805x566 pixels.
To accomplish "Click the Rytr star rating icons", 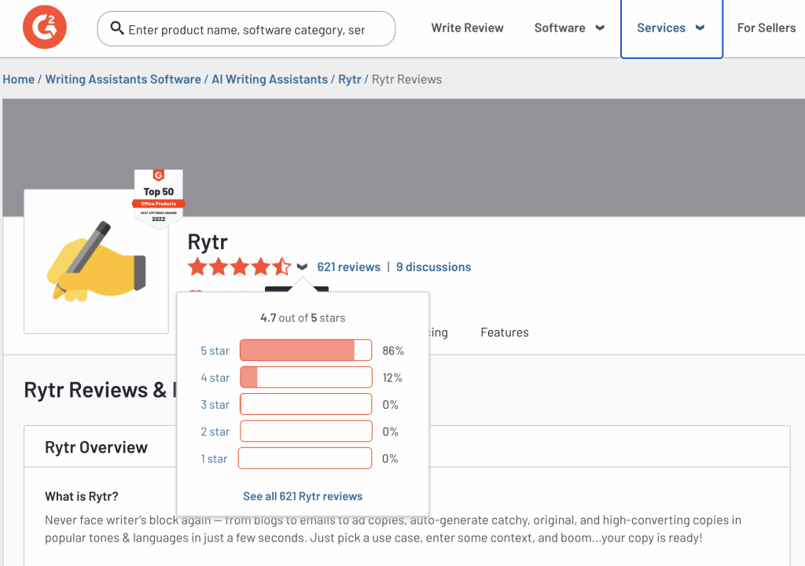I will pyautogui.click(x=239, y=267).
